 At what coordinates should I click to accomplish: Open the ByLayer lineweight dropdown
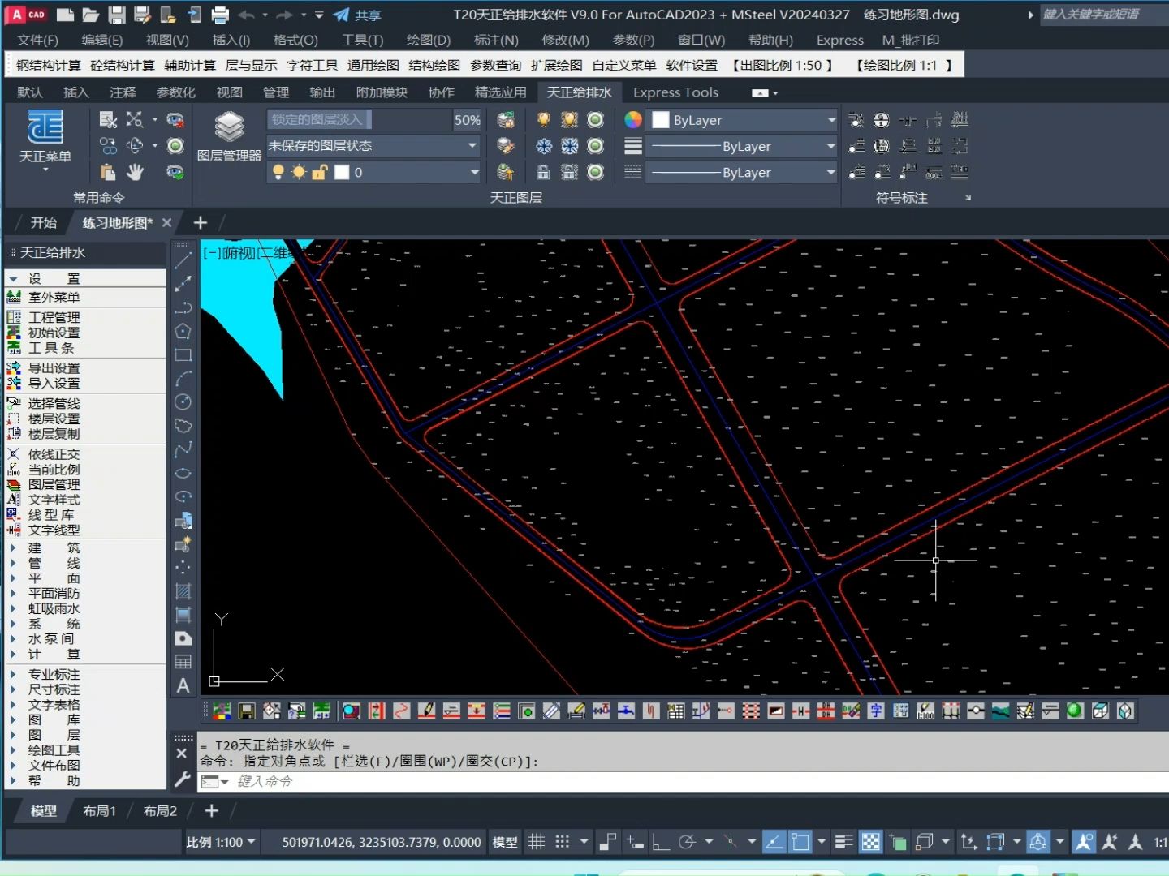coord(743,146)
